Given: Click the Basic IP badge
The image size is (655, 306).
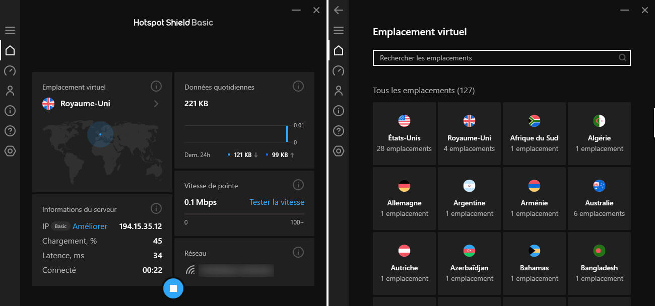Looking at the screenshot, I should pos(60,226).
